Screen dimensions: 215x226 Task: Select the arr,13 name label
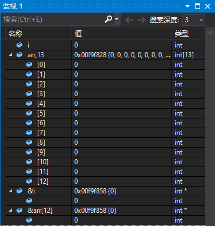pyautogui.click(x=35, y=55)
